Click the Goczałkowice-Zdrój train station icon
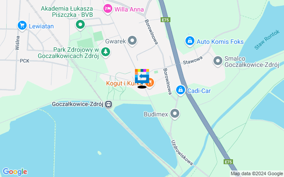The image size is (284, 177). pos(108,104)
